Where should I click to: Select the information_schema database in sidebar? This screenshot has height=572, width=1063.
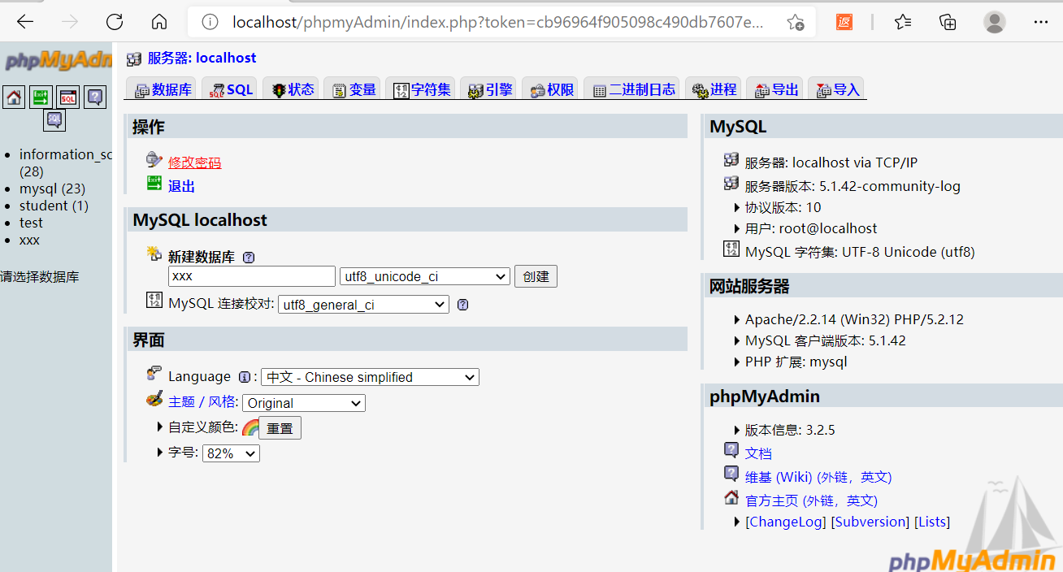coord(66,154)
